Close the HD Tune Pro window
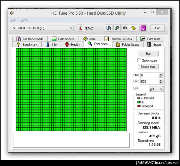 pyautogui.click(x=162, y=12)
